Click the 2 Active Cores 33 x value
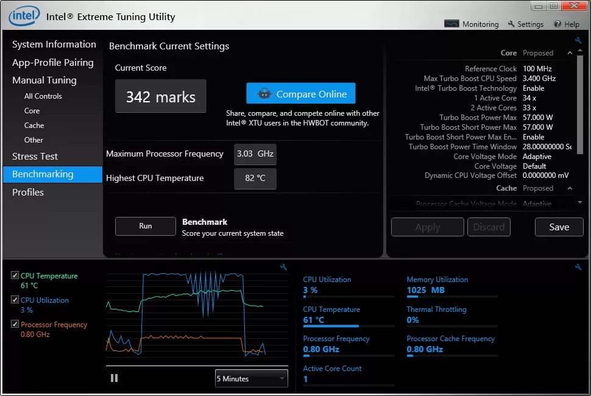591x396 pixels. pos(529,108)
